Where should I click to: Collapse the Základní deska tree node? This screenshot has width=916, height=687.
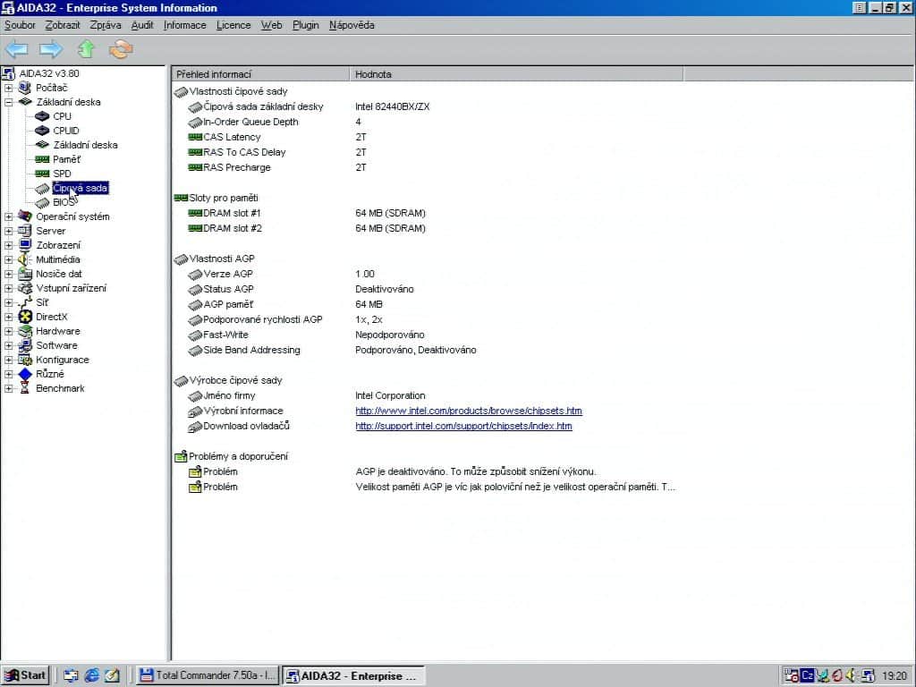point(8,102)
